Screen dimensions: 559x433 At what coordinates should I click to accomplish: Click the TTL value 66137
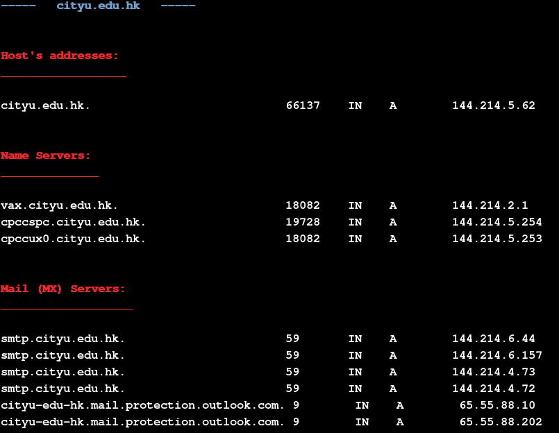(303, 105)
